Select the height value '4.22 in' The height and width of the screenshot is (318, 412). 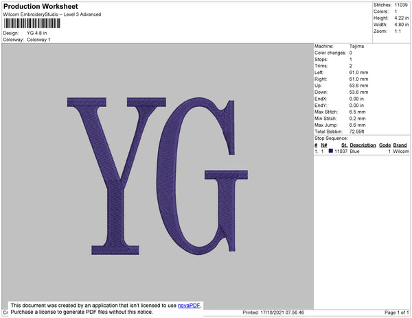(402, 18)
